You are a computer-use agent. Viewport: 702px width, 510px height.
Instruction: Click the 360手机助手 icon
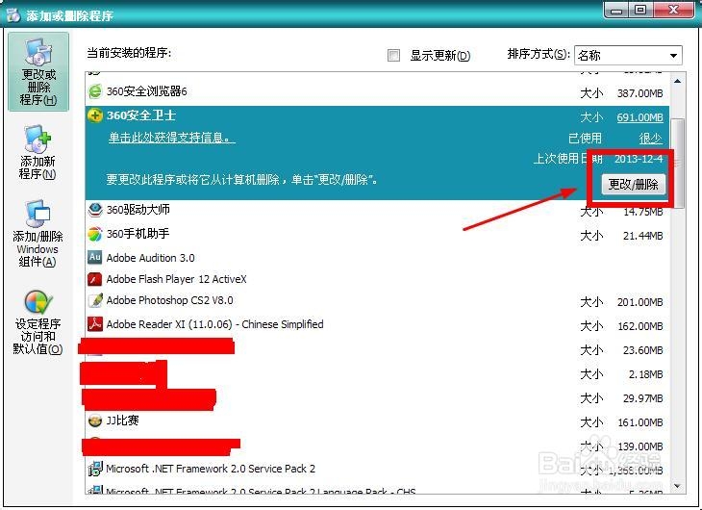[95, 234]
